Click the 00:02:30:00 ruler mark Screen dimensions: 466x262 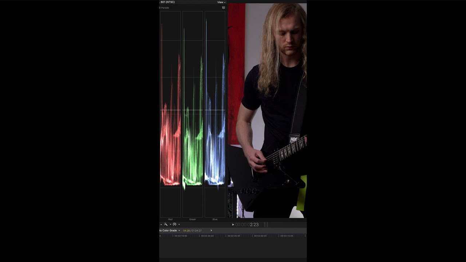point(208,236)
